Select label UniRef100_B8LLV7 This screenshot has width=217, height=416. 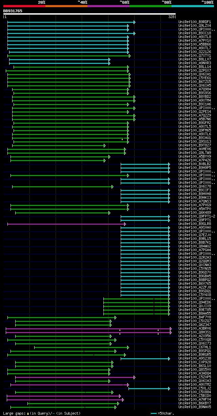(195, 59)
